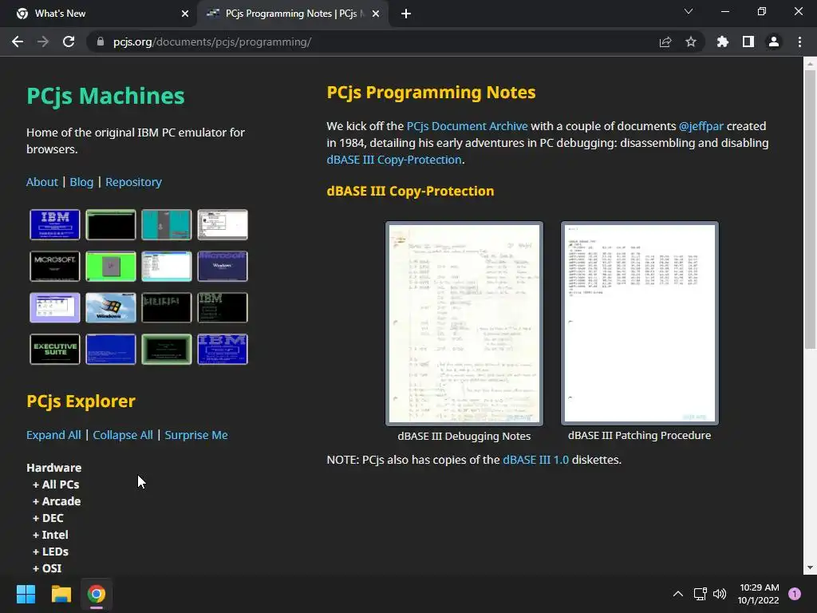Open the black MICROSOFT thumbnail
The image size is (817, 613).
[55, 266]
